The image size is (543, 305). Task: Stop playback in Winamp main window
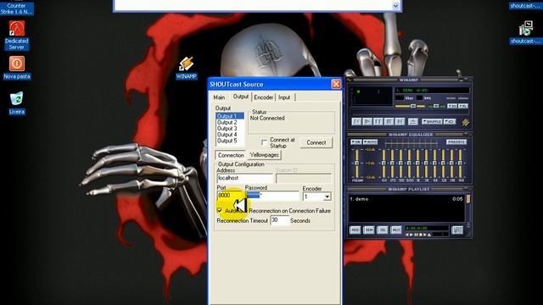click(x=389, y=121)
